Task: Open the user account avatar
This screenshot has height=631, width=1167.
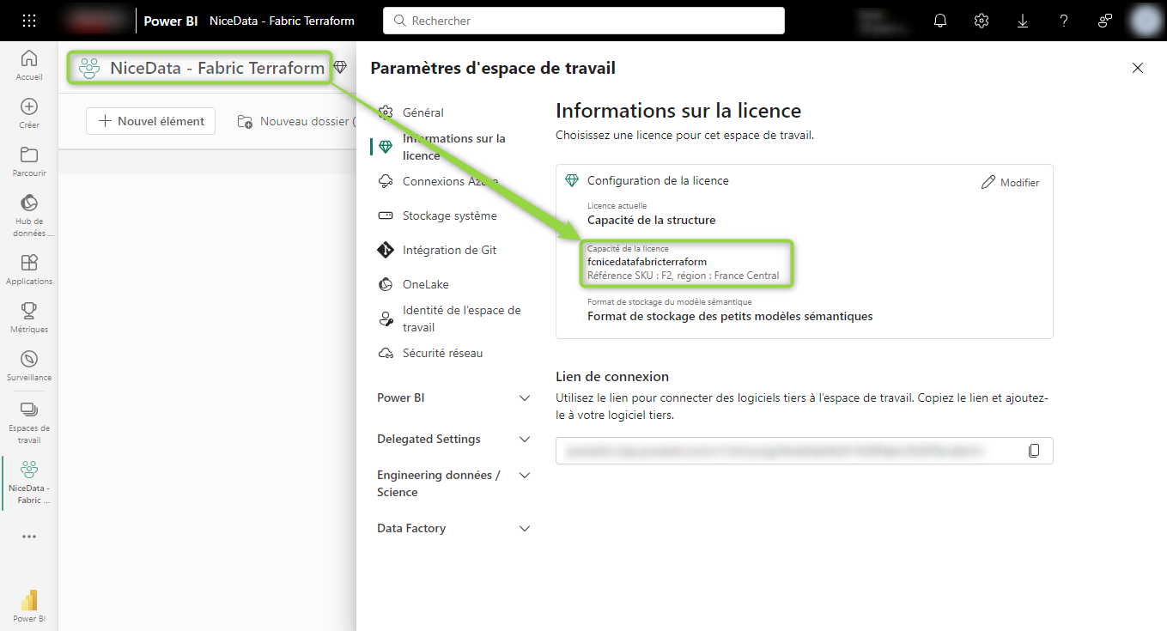Action: (x=1146, y=21)
